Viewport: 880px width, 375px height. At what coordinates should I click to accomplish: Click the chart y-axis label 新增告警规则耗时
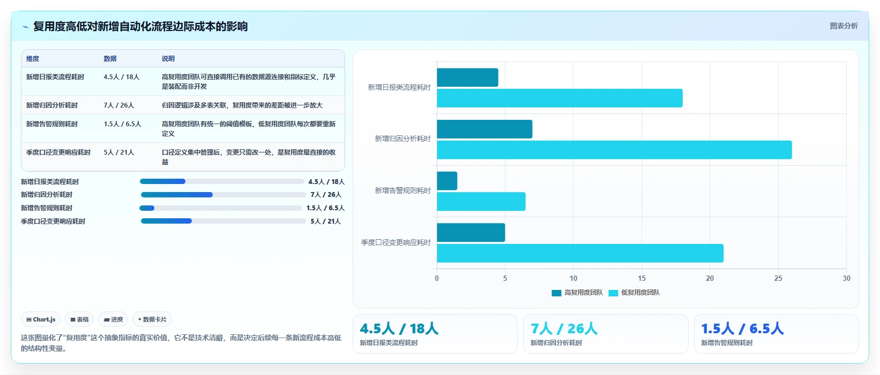(x=402, y=190)
